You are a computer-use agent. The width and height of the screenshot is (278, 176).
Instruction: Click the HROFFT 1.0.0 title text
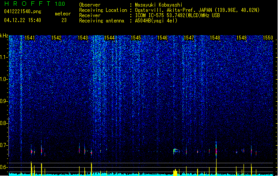coord(35,4)
